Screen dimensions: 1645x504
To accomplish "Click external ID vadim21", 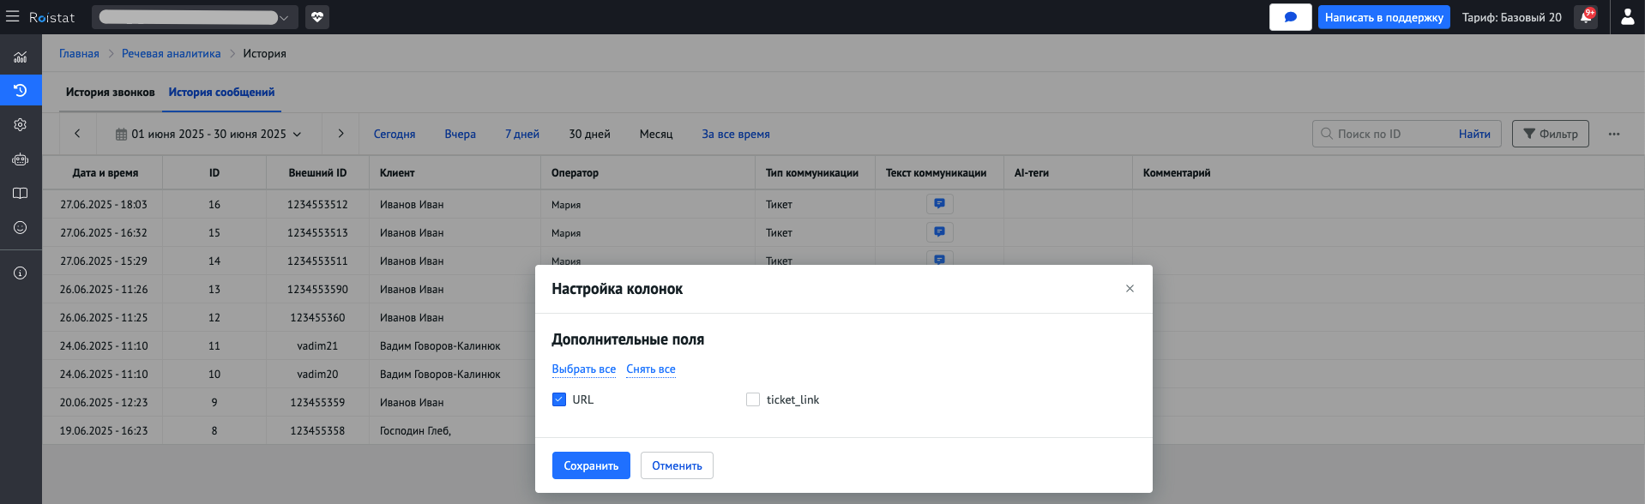I will click(317, 345).
